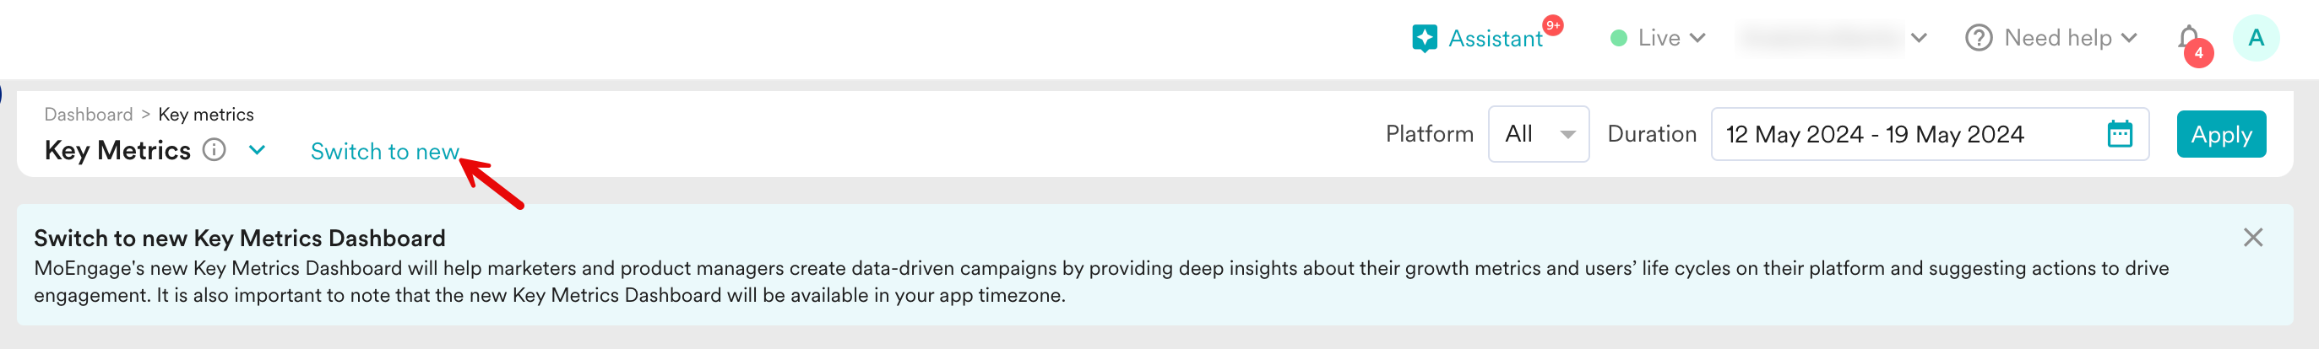The height and width of the screenshot is (349, 2319).
Task: Open the calendar icon in Duration field
Action: (2119, 134)
